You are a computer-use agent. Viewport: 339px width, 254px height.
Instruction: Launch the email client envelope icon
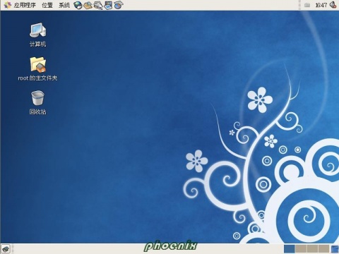coord(88,5)
